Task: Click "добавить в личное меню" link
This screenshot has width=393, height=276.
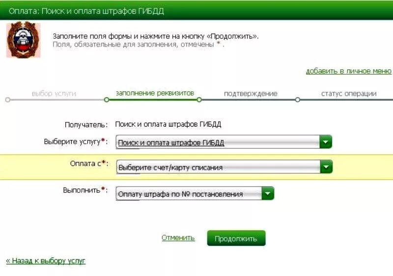Action: point(348,71)
